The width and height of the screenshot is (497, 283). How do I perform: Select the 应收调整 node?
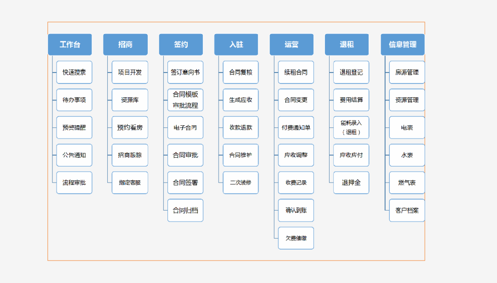(x=296, y=155)
